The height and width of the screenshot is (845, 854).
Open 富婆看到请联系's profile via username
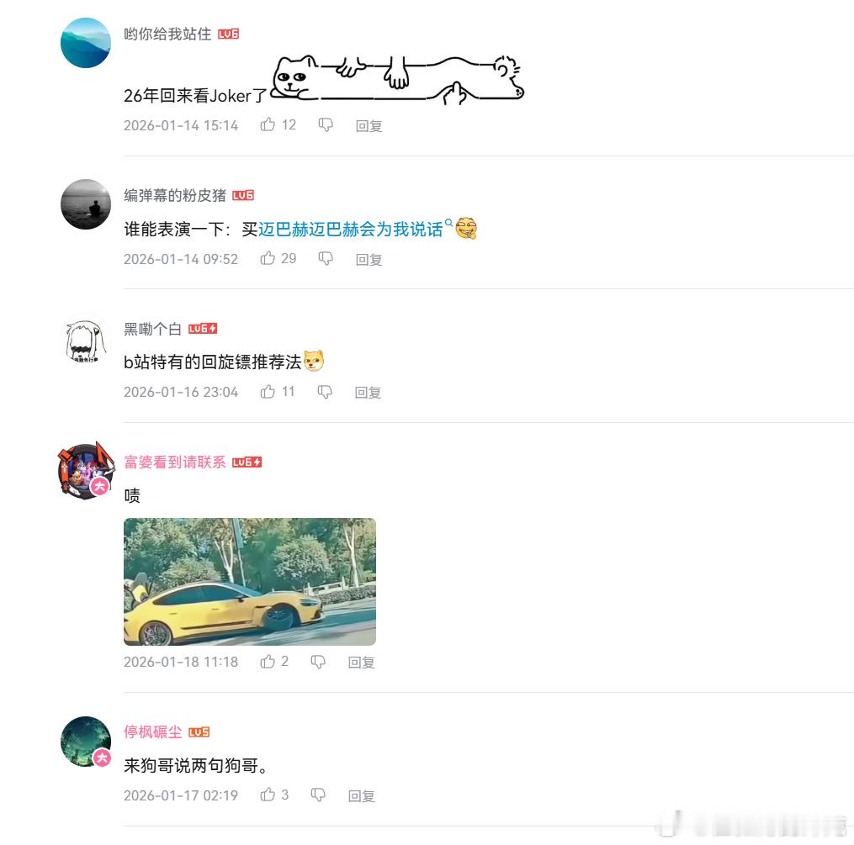tap(175, 462)
